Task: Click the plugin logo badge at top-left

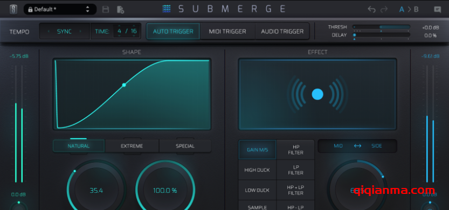Action: 13,10
